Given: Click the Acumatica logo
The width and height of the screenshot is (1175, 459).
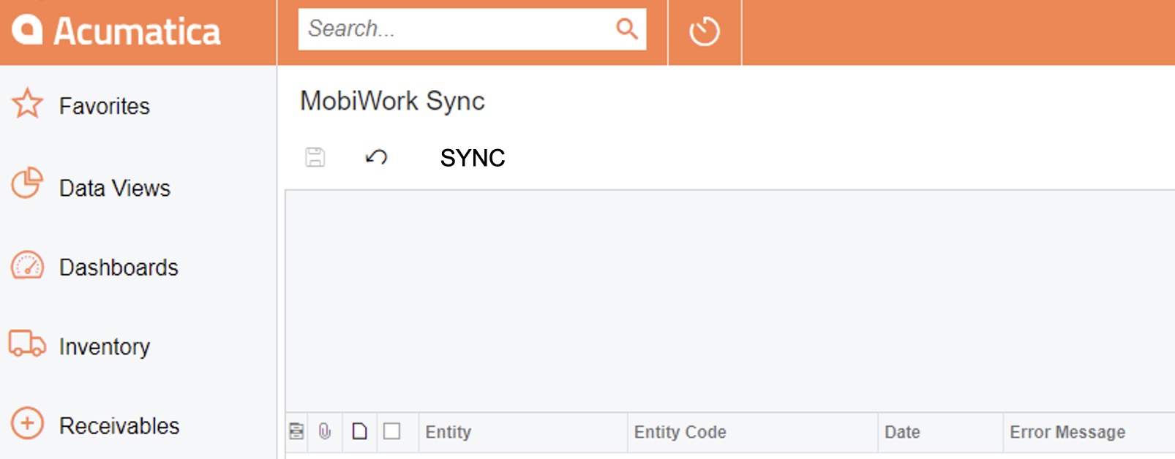Looking at the screenshot, I should click(x=117, y=31).
